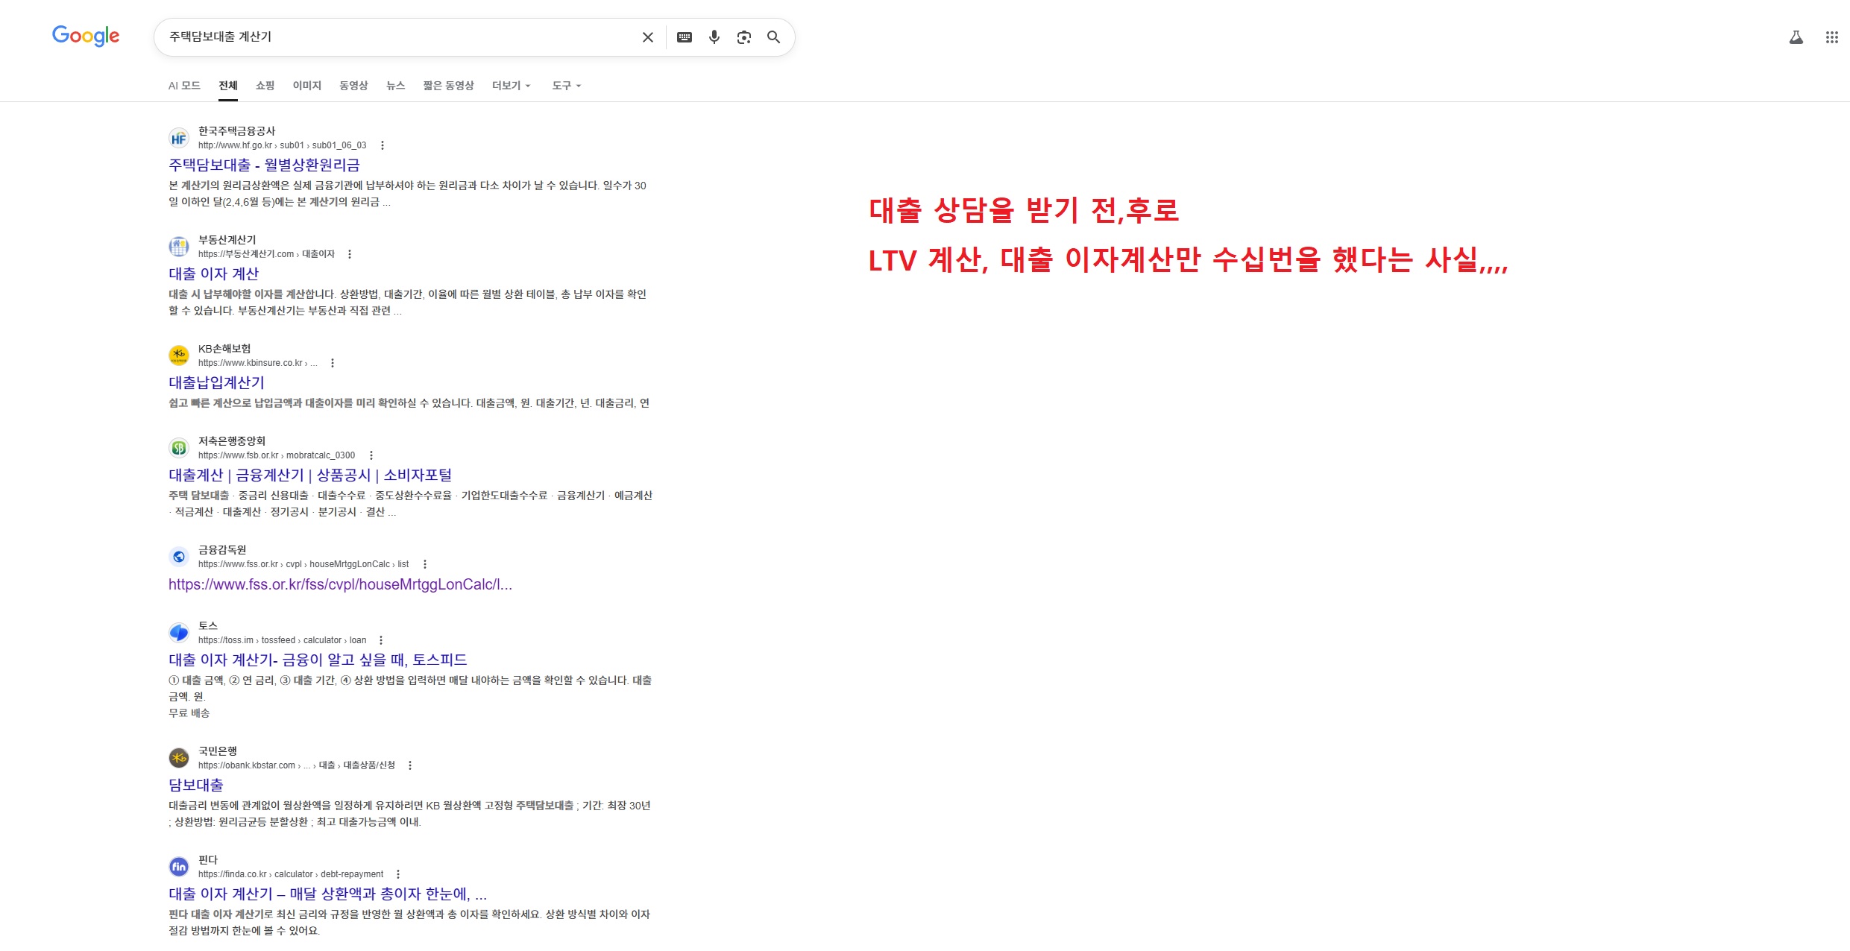Switch to 뉴스 tab
The height and width of the screenshot is (951, 1850).
coord(396,86)
